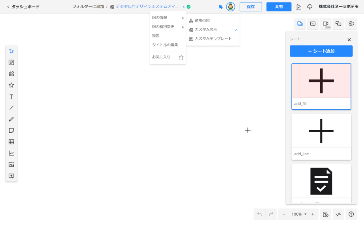Screen dimensions: 364x227
Task: Click the play presentation icon
Action: click(x=298, y=7)
